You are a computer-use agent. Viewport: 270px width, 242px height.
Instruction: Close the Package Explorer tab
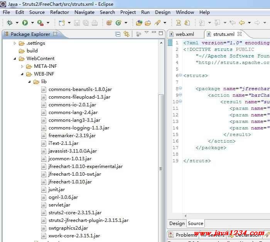click(55, 34)
